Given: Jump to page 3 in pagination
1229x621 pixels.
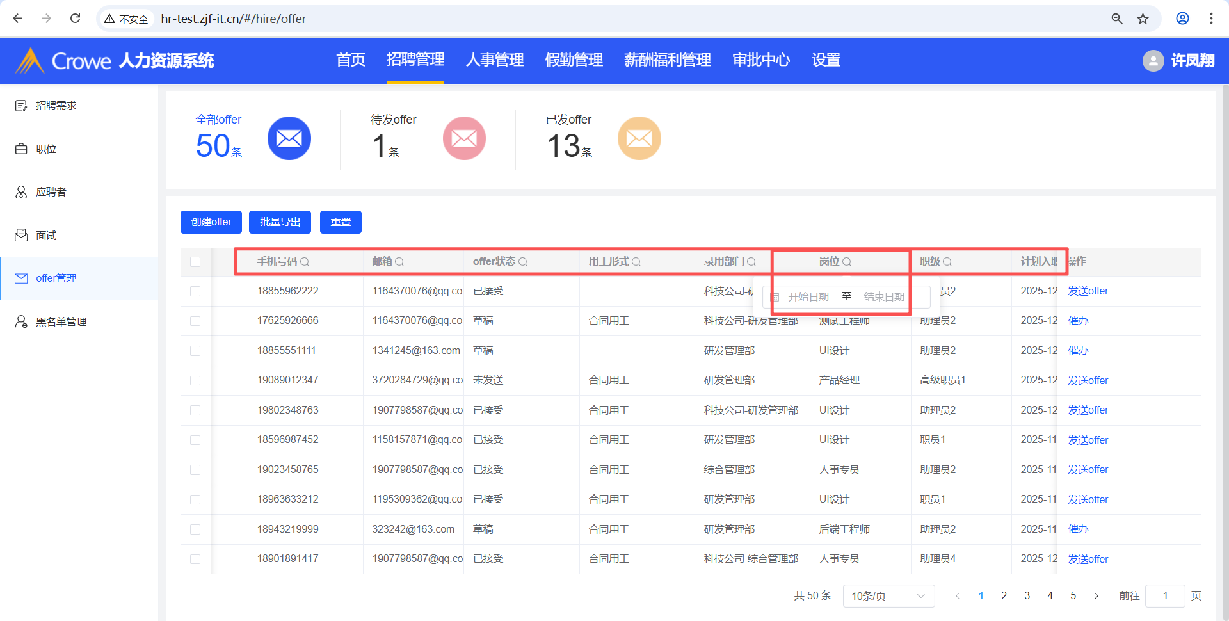Looking at the screenshot, I should click(x=1027, y=596).
